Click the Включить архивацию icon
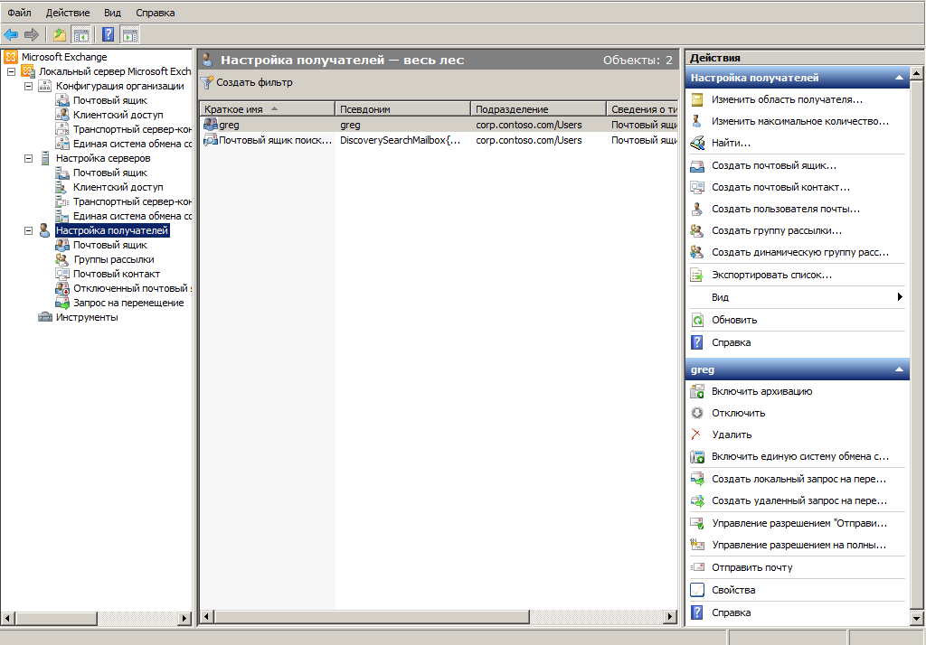 click(x=697, y=391)
